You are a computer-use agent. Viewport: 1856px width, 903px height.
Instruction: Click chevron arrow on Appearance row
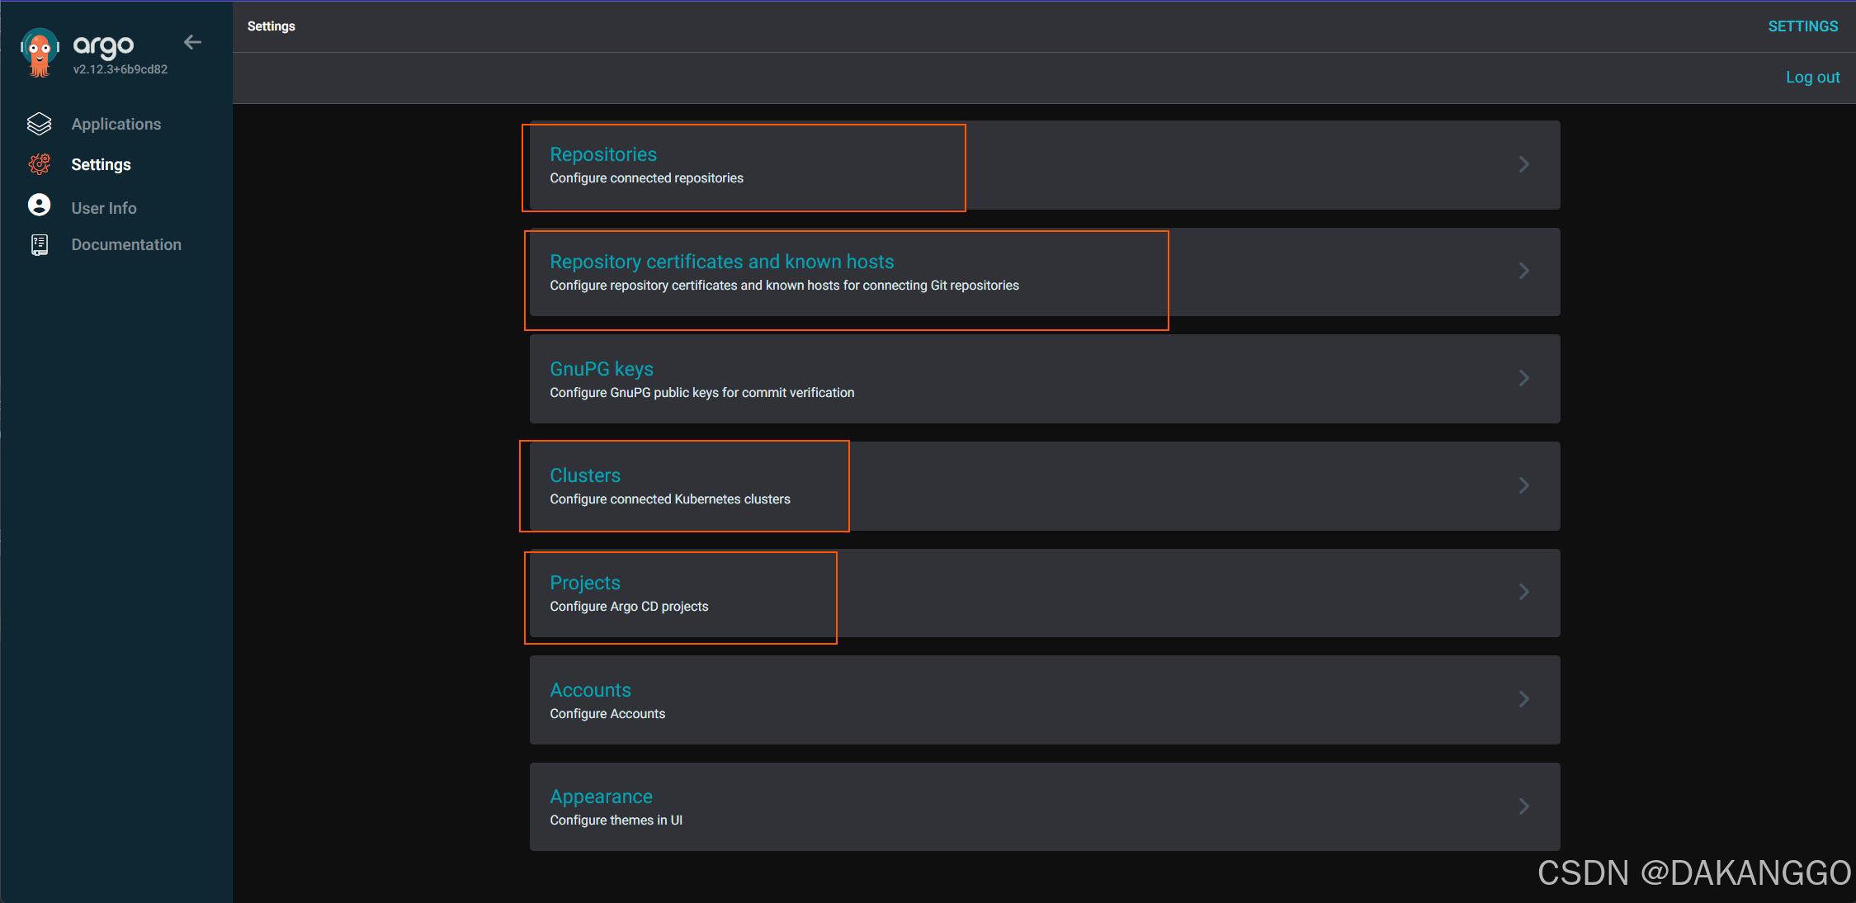coord(1523,806)
